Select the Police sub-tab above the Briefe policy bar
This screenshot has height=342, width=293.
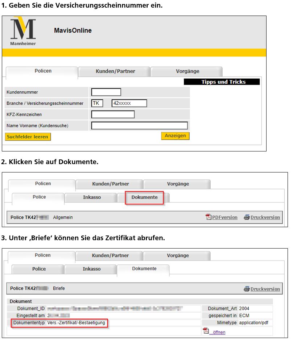[x=39, y=269]
